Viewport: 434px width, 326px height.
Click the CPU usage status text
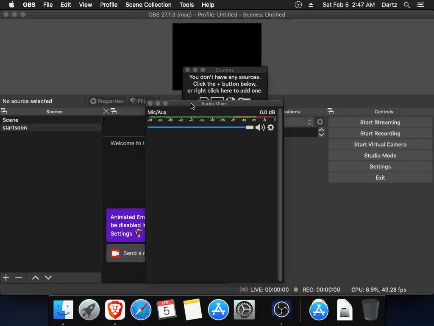[378, 289]
